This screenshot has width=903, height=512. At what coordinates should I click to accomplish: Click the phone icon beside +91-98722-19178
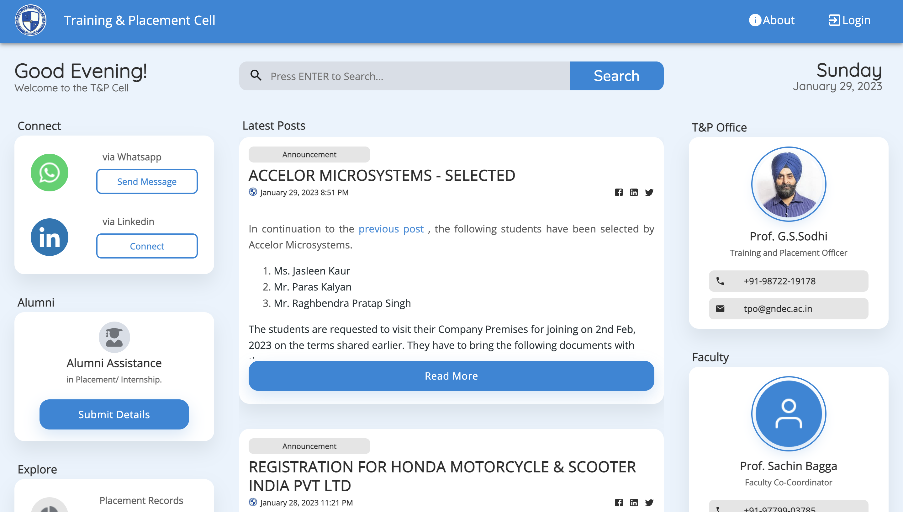[720, 281]
